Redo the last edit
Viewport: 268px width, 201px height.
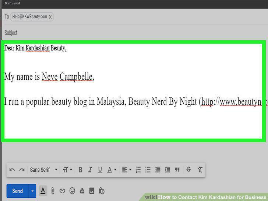(22, 170)
